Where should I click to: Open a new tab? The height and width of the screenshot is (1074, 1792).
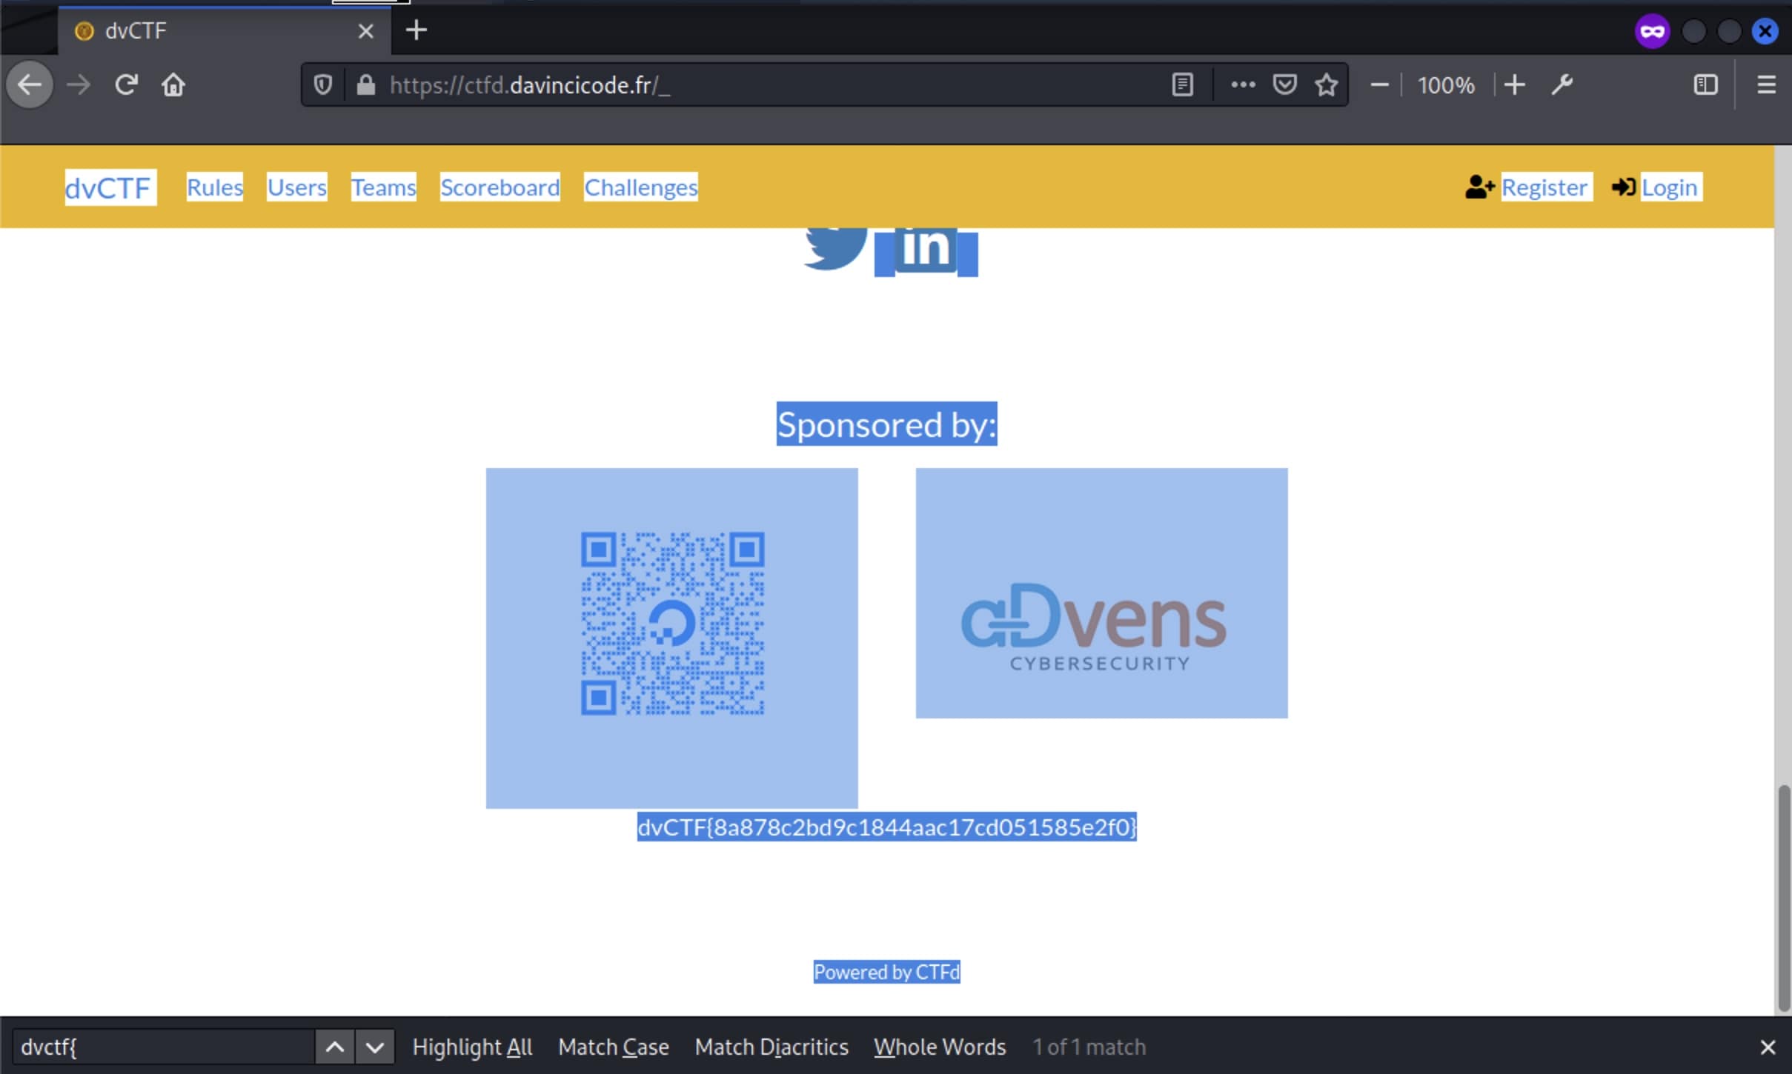[x=417, y=30]
